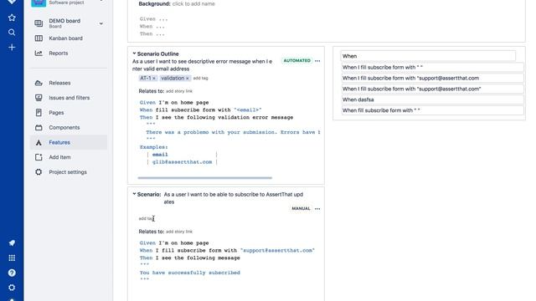Click the Issues and filters icon

[39, 98]
